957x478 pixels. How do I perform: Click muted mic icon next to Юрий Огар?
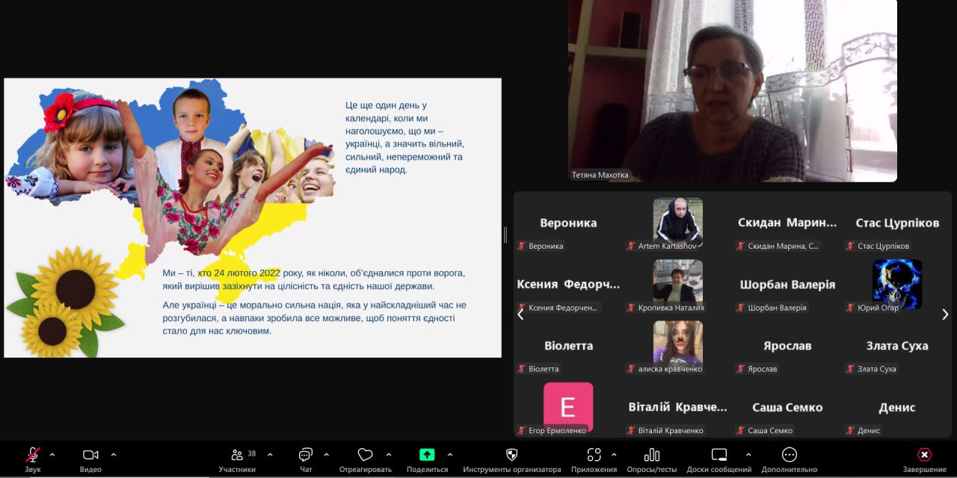coord(851,307)
